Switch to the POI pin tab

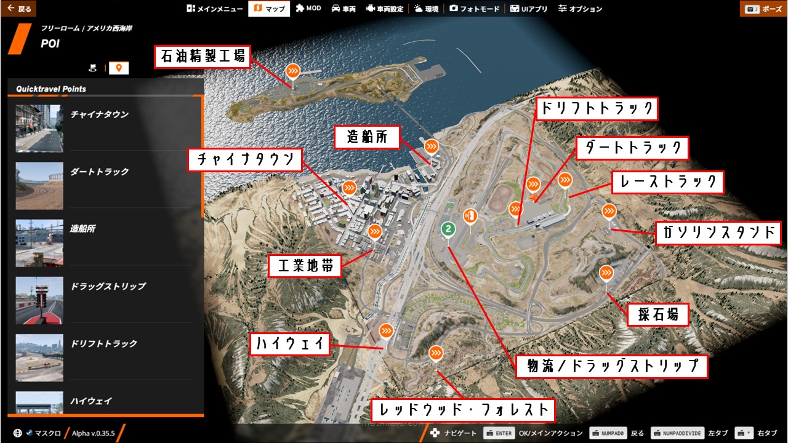(x=119, y=68)
